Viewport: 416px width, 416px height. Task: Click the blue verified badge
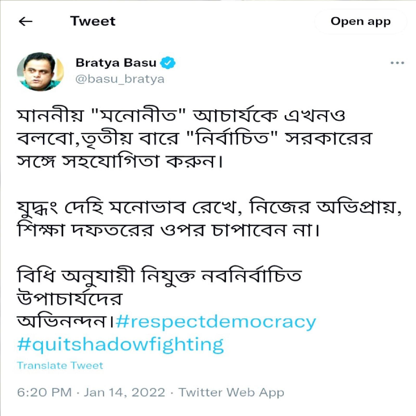(x=168, y=63)
